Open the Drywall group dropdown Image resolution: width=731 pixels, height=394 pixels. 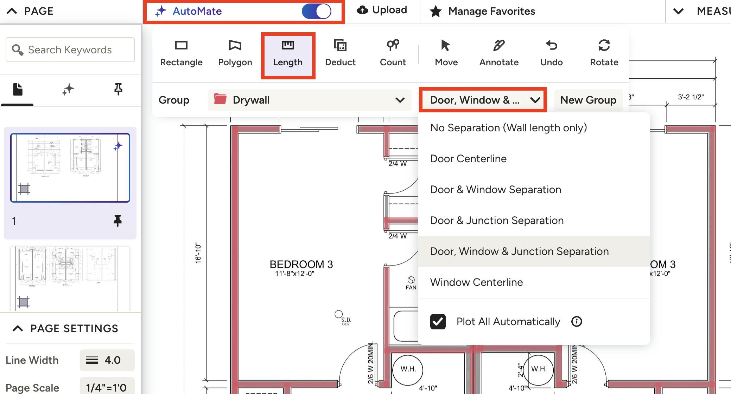309,100
